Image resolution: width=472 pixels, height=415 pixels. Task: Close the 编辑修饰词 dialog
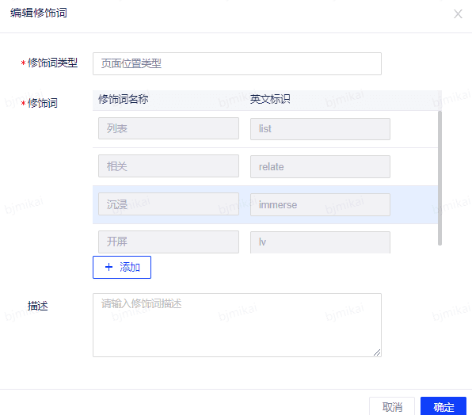tap(458, 13)
